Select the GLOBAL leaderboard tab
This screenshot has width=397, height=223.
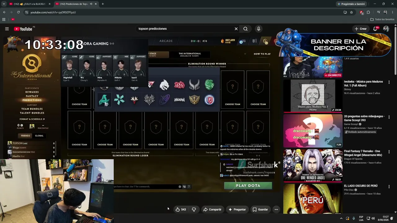pyautogui.click(x=39, y=136)
